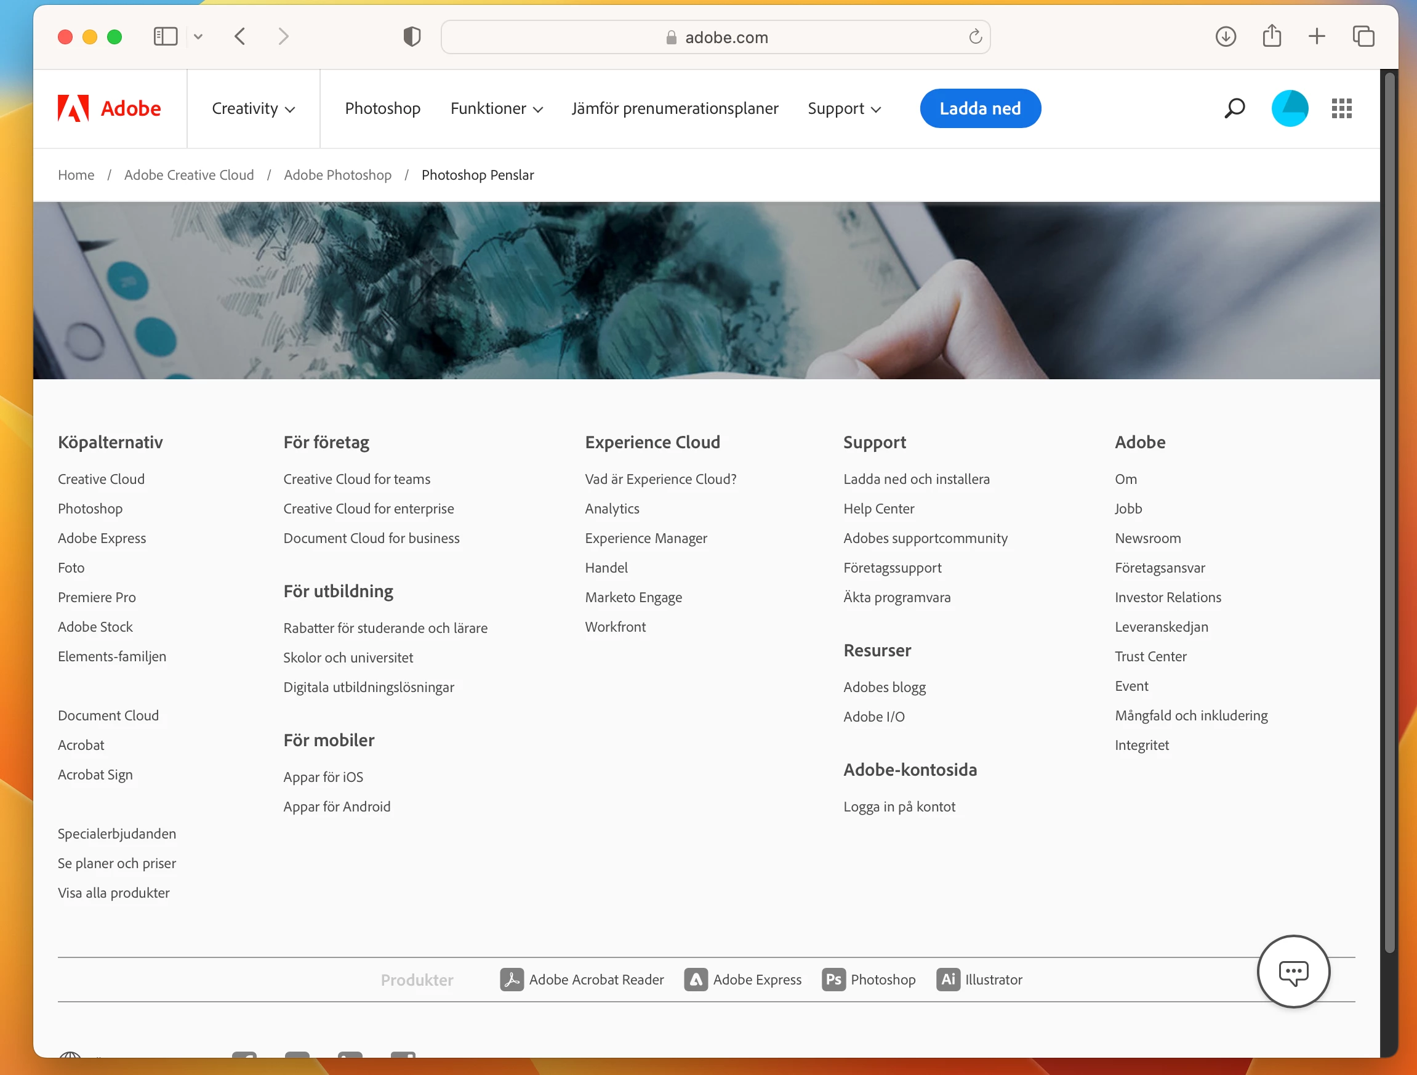
Task: Open Safari's downloads icon
Action: pyautogui.click(x=1225, y=36)
